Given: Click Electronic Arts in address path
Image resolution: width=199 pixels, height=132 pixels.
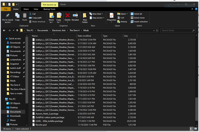Looking at the screenshot, I should point(59,30).
